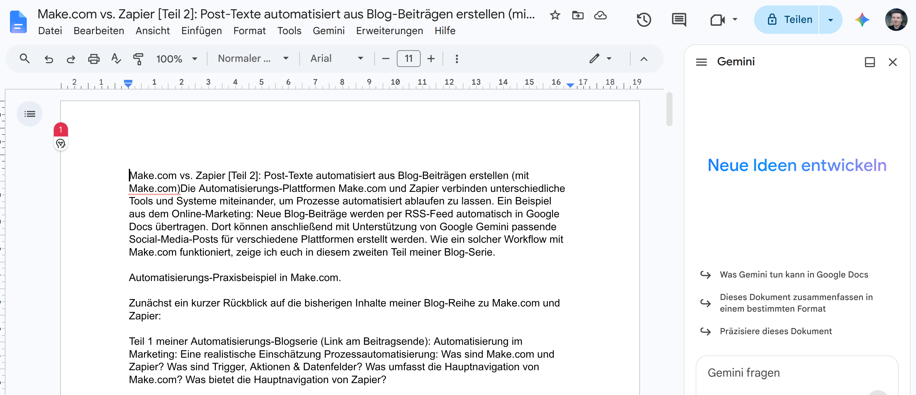Open more toolbar options three dots
This screenshot has width=916, height=395.
pyautogui.click(x=457, y=59)
